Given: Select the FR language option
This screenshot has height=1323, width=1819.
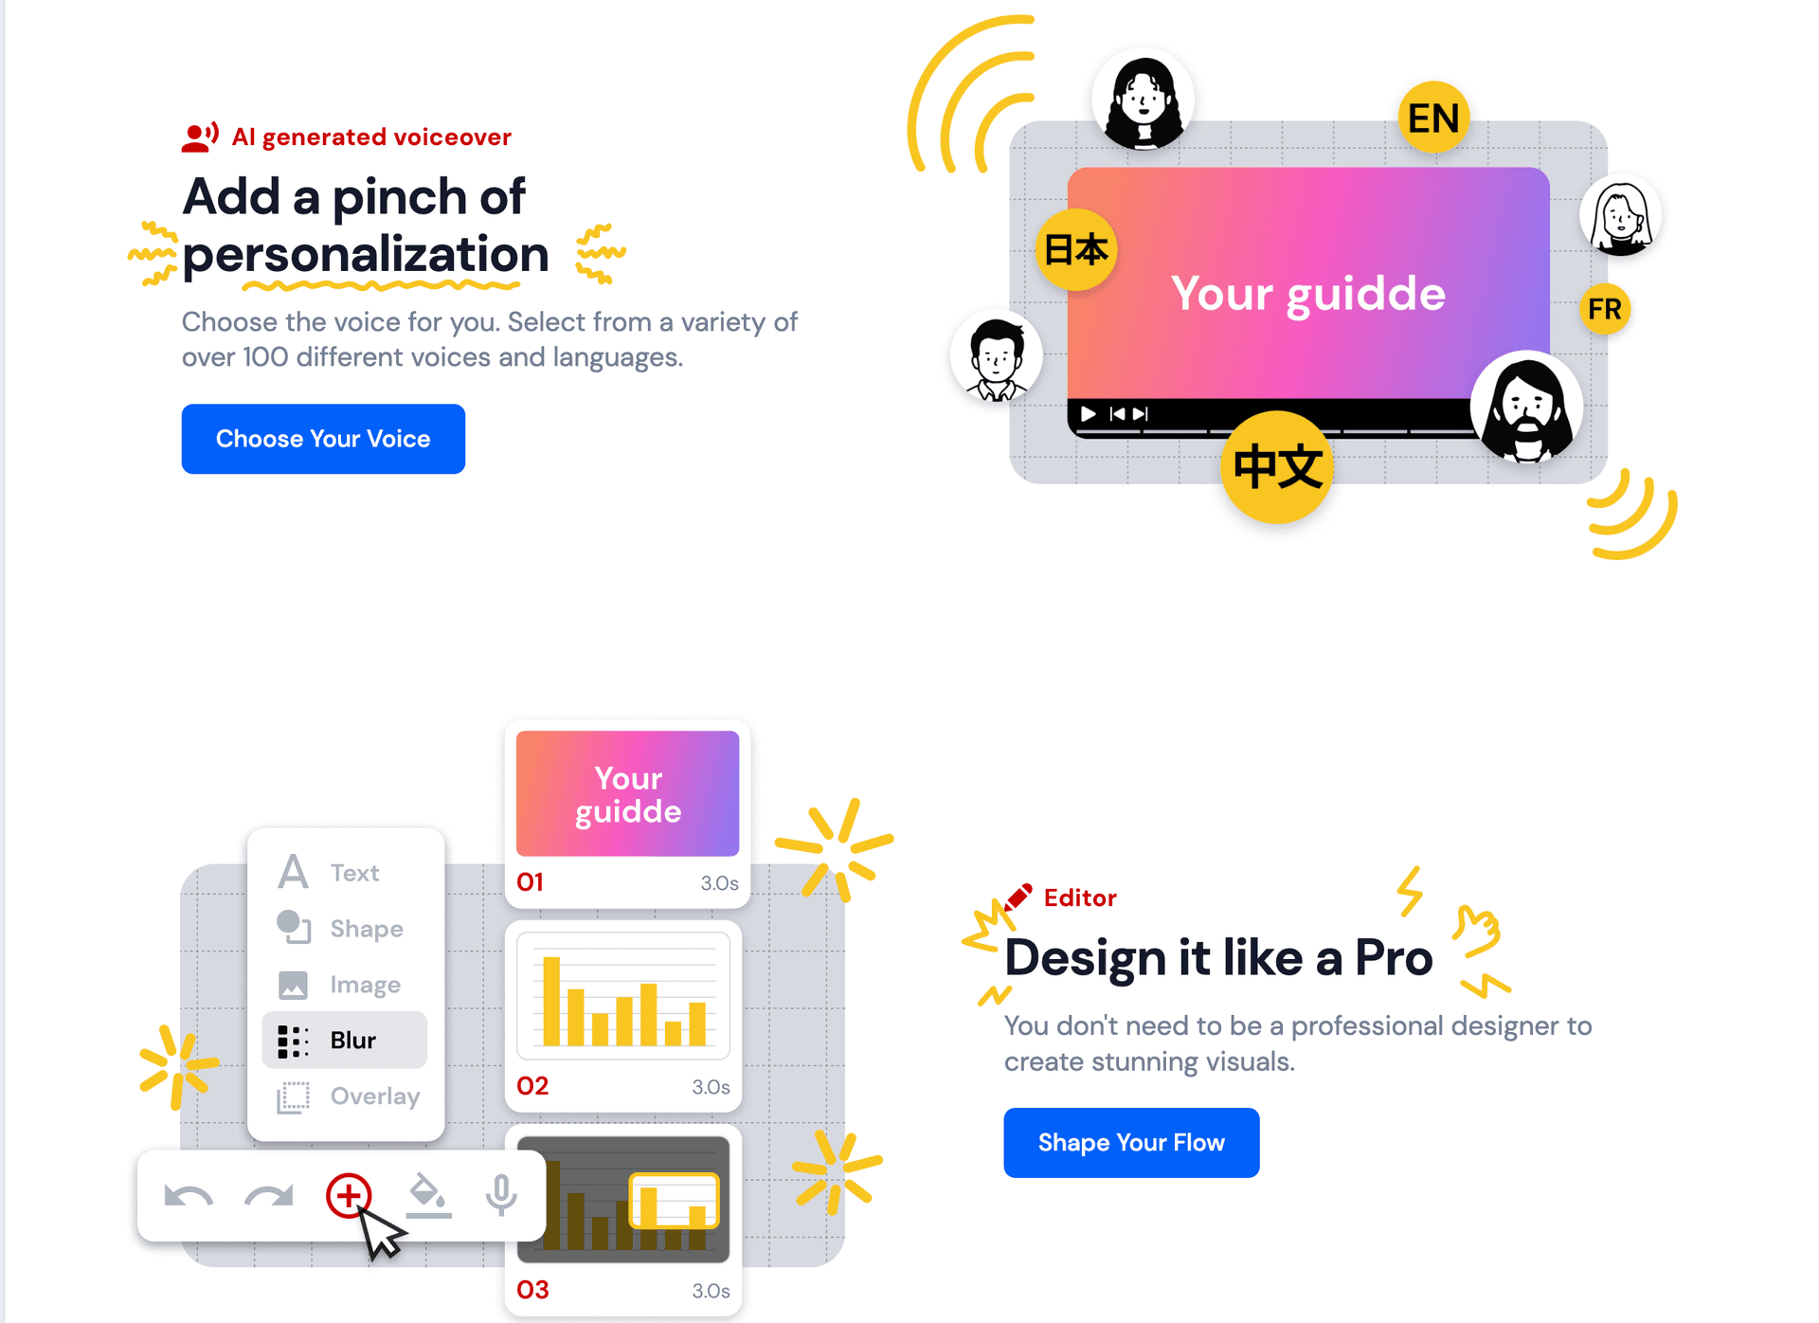Looking at the screenshot, I should (x=1603, y=308).
